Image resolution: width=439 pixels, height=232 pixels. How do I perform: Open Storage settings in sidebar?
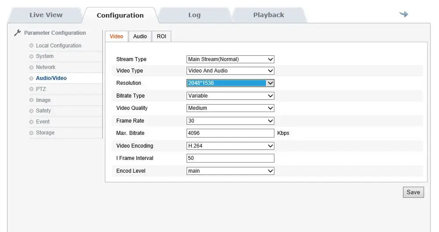45,133
